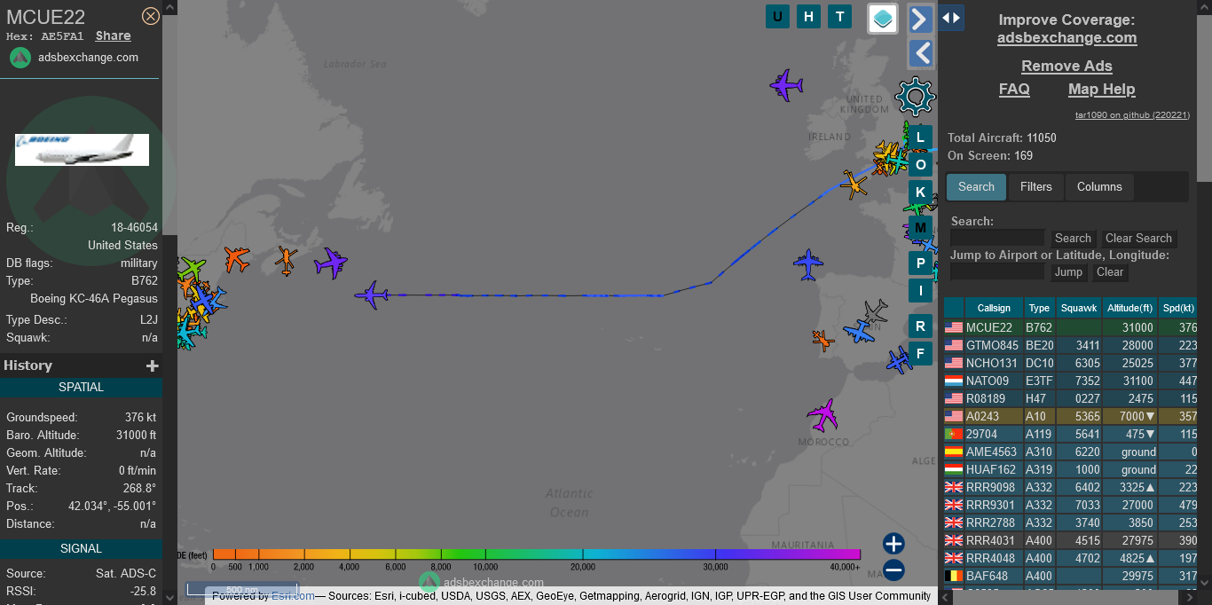Switch to the Columns tab
This screenshot has width=1212, height=605.
coord(1099,187)
